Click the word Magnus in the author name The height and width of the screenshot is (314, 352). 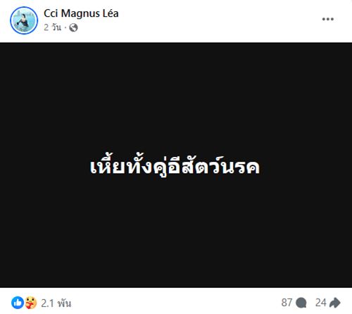[80, 14]
